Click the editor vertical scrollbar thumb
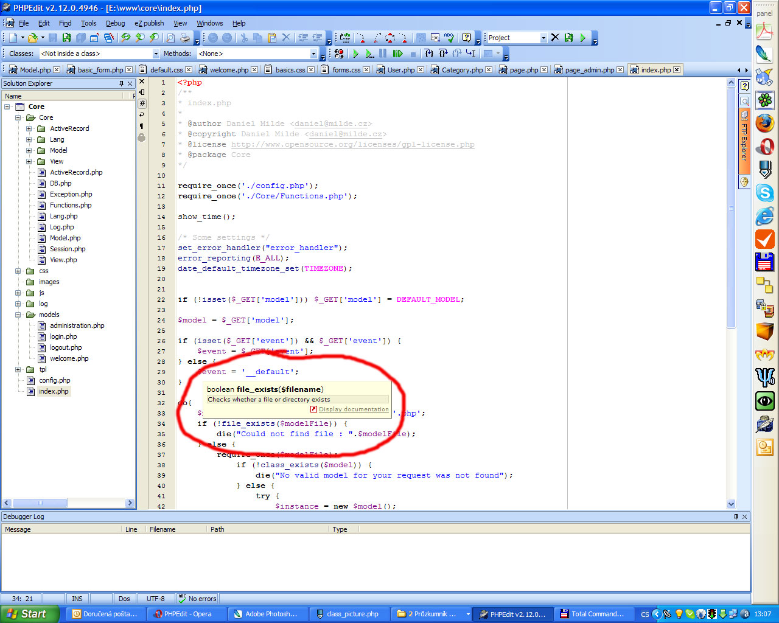This screenshot has height=623, width=779. 732,207
